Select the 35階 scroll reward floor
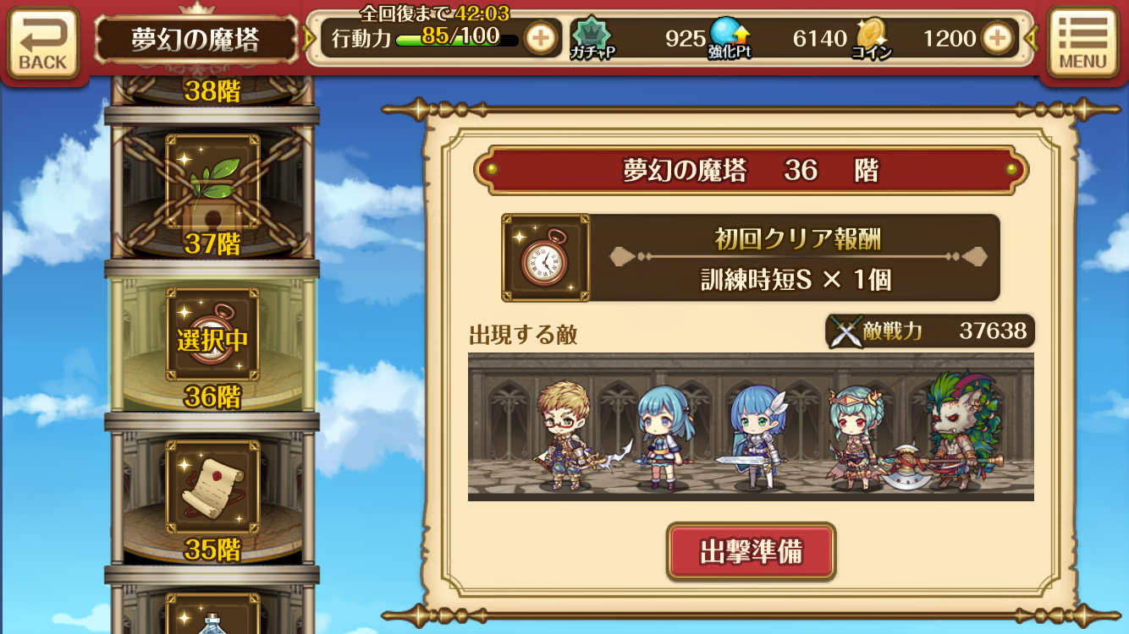The image size is (1129, 634). pos(212,499)
